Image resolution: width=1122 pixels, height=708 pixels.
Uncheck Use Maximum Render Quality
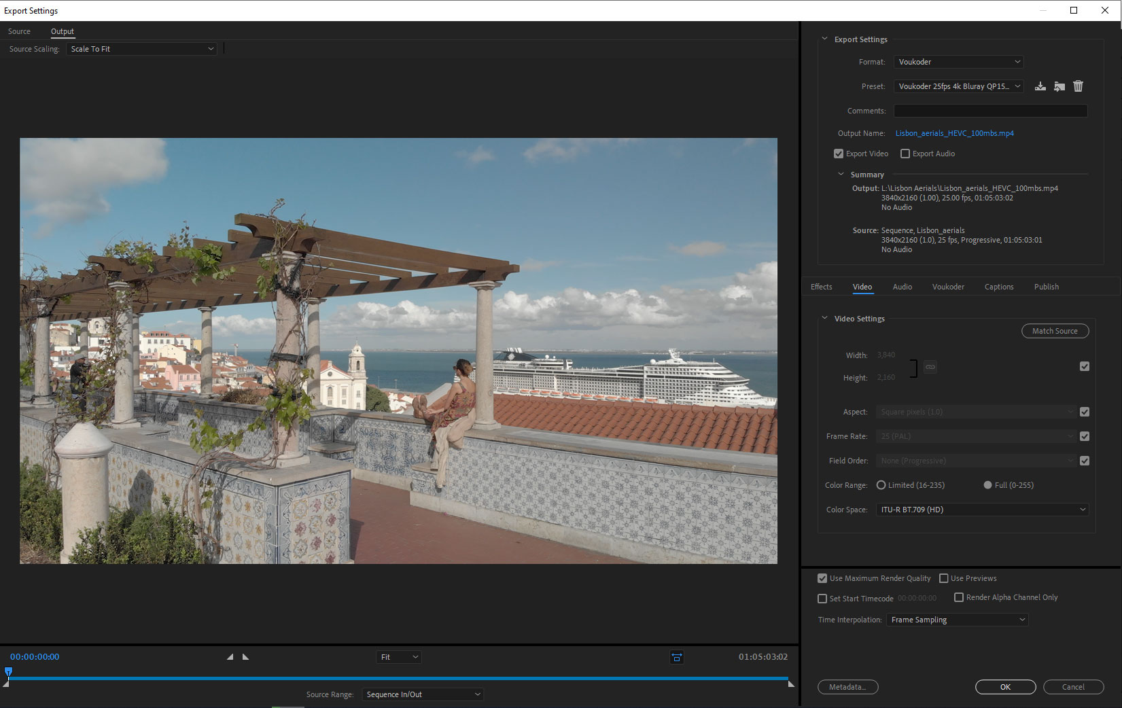click(822, 578)
